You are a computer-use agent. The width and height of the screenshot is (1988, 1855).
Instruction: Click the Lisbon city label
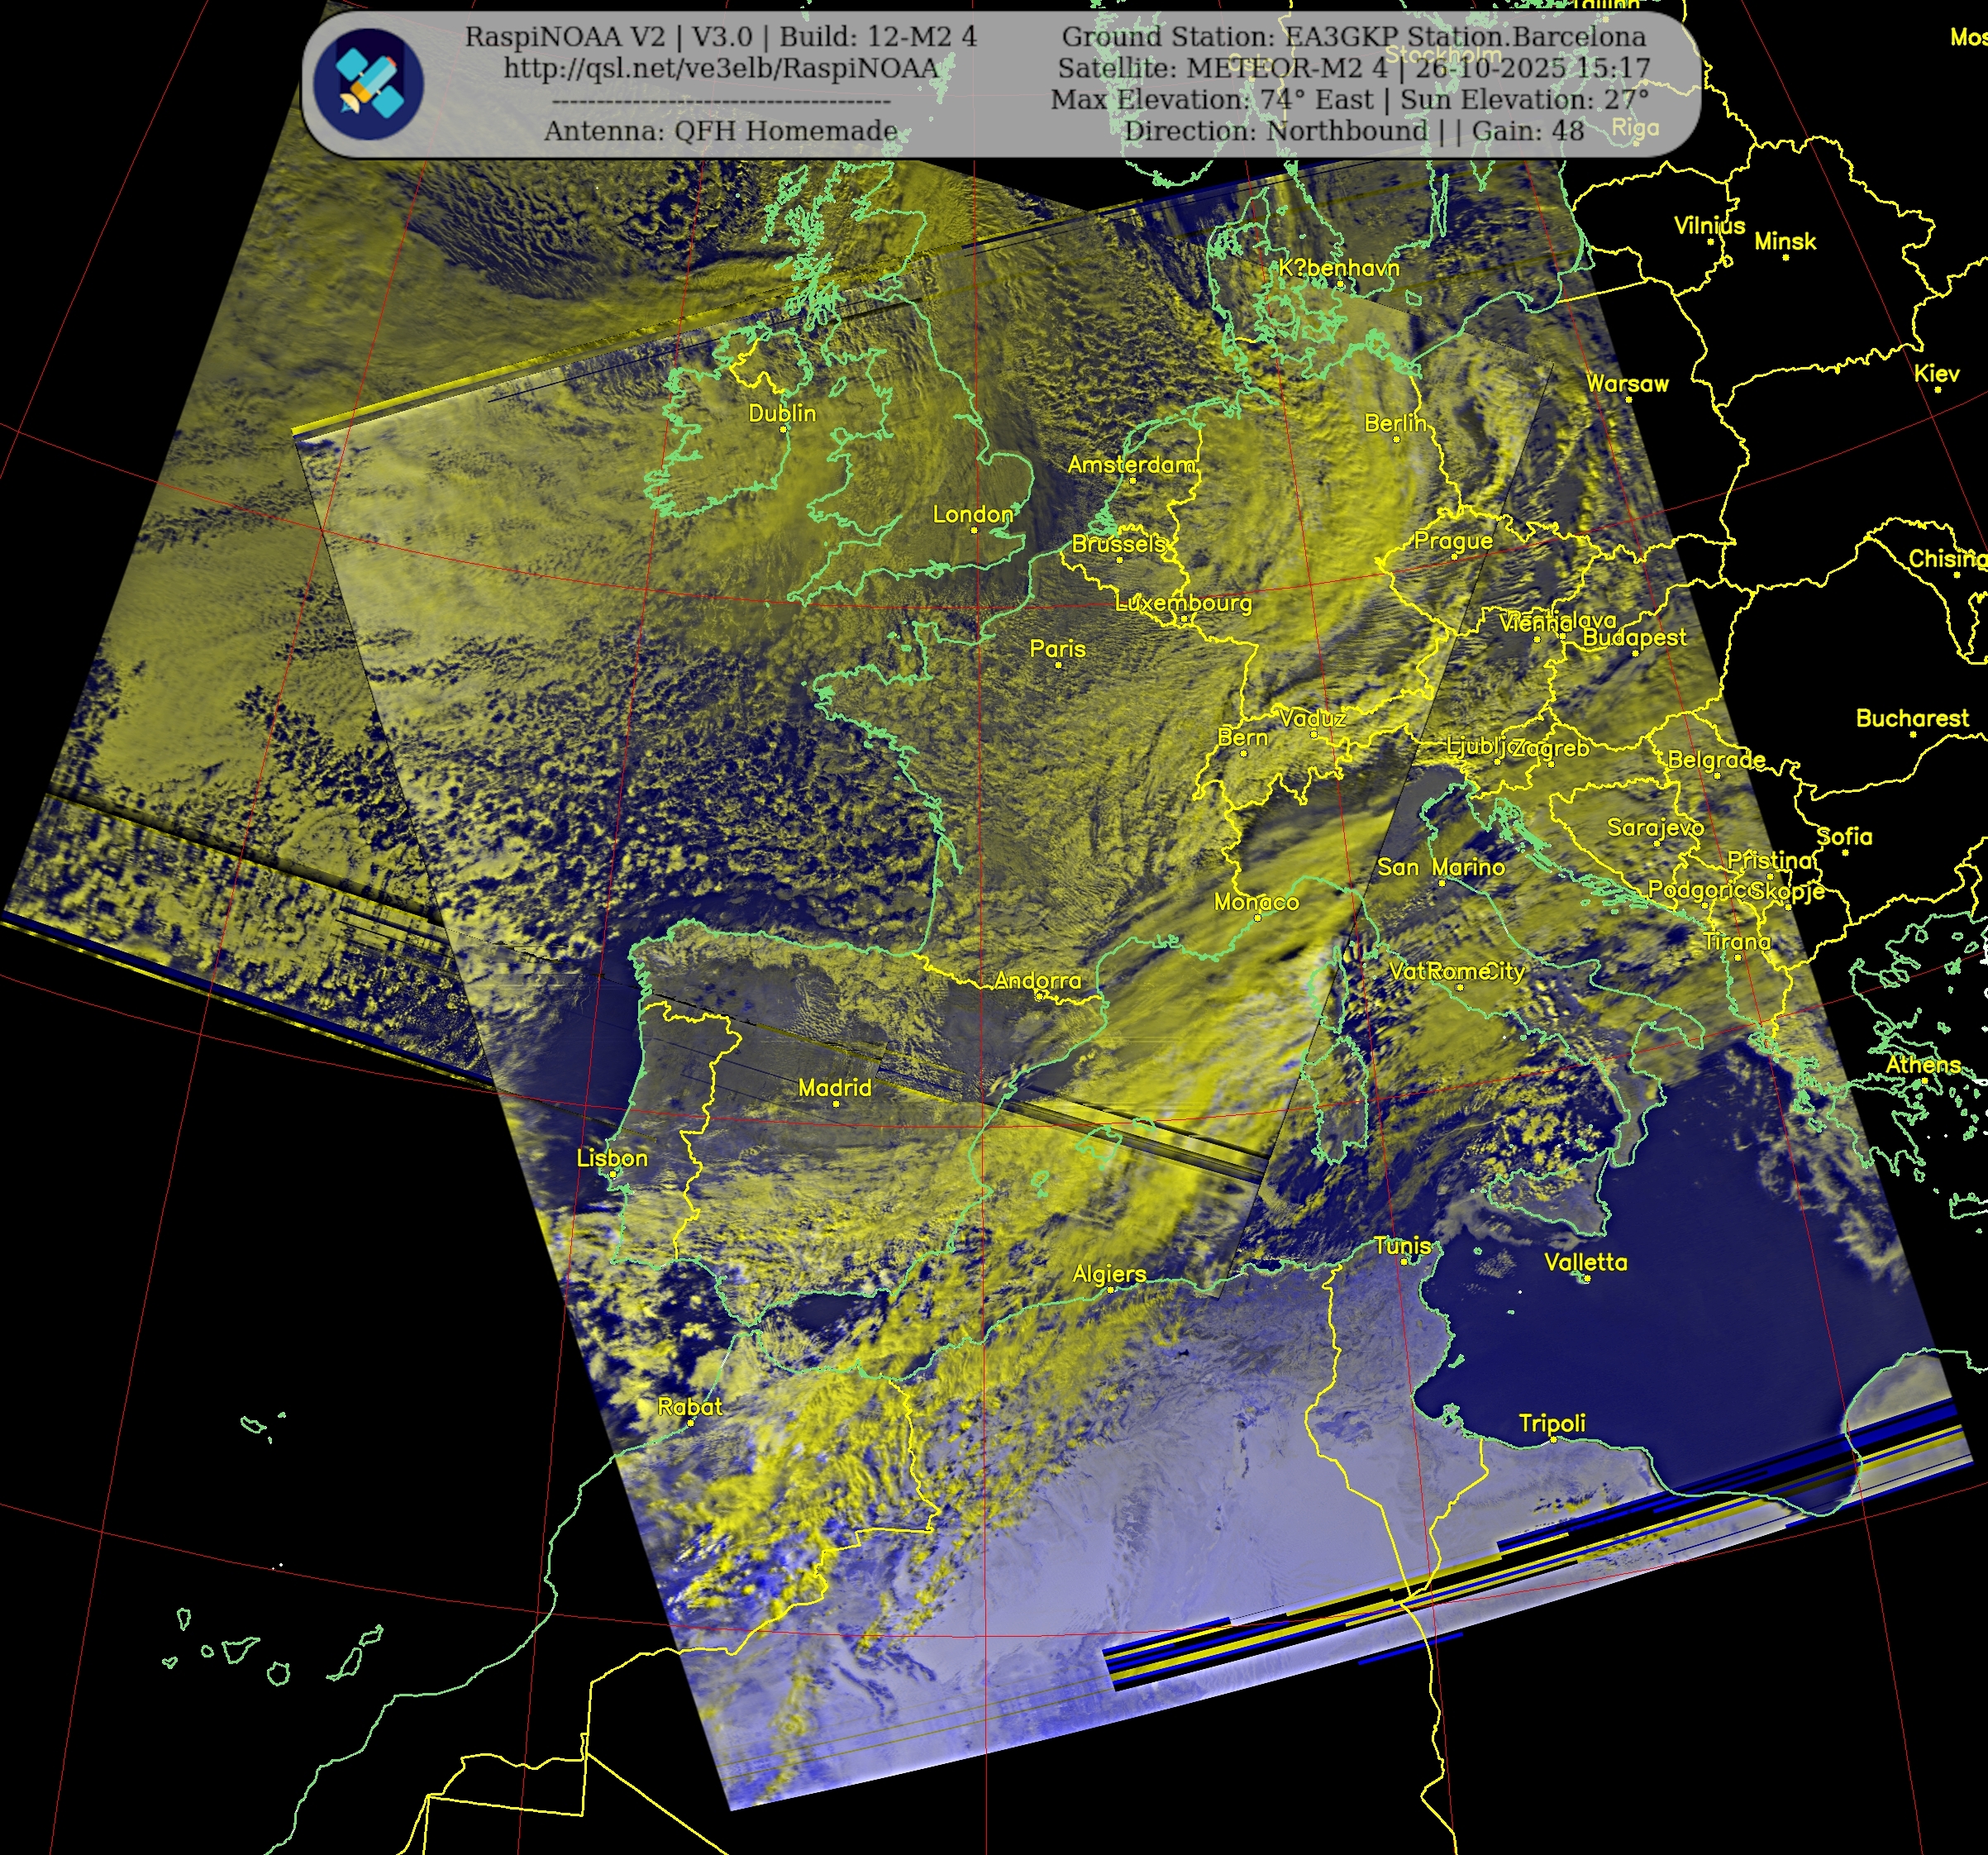click(x=612, y=1158)
